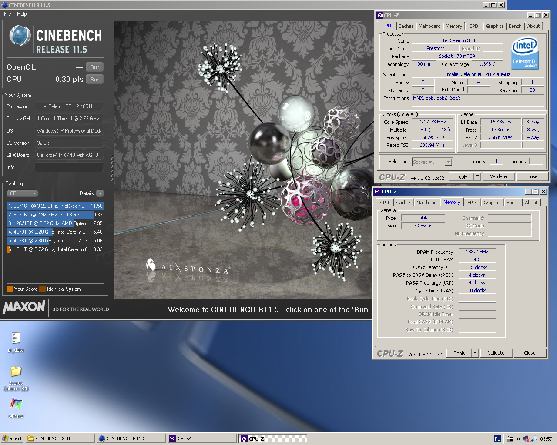The height and width of the screenshot is (445, 557).
Task: Switch to Caches tab in the upper CPU-Z
Action: pos(406,26)
